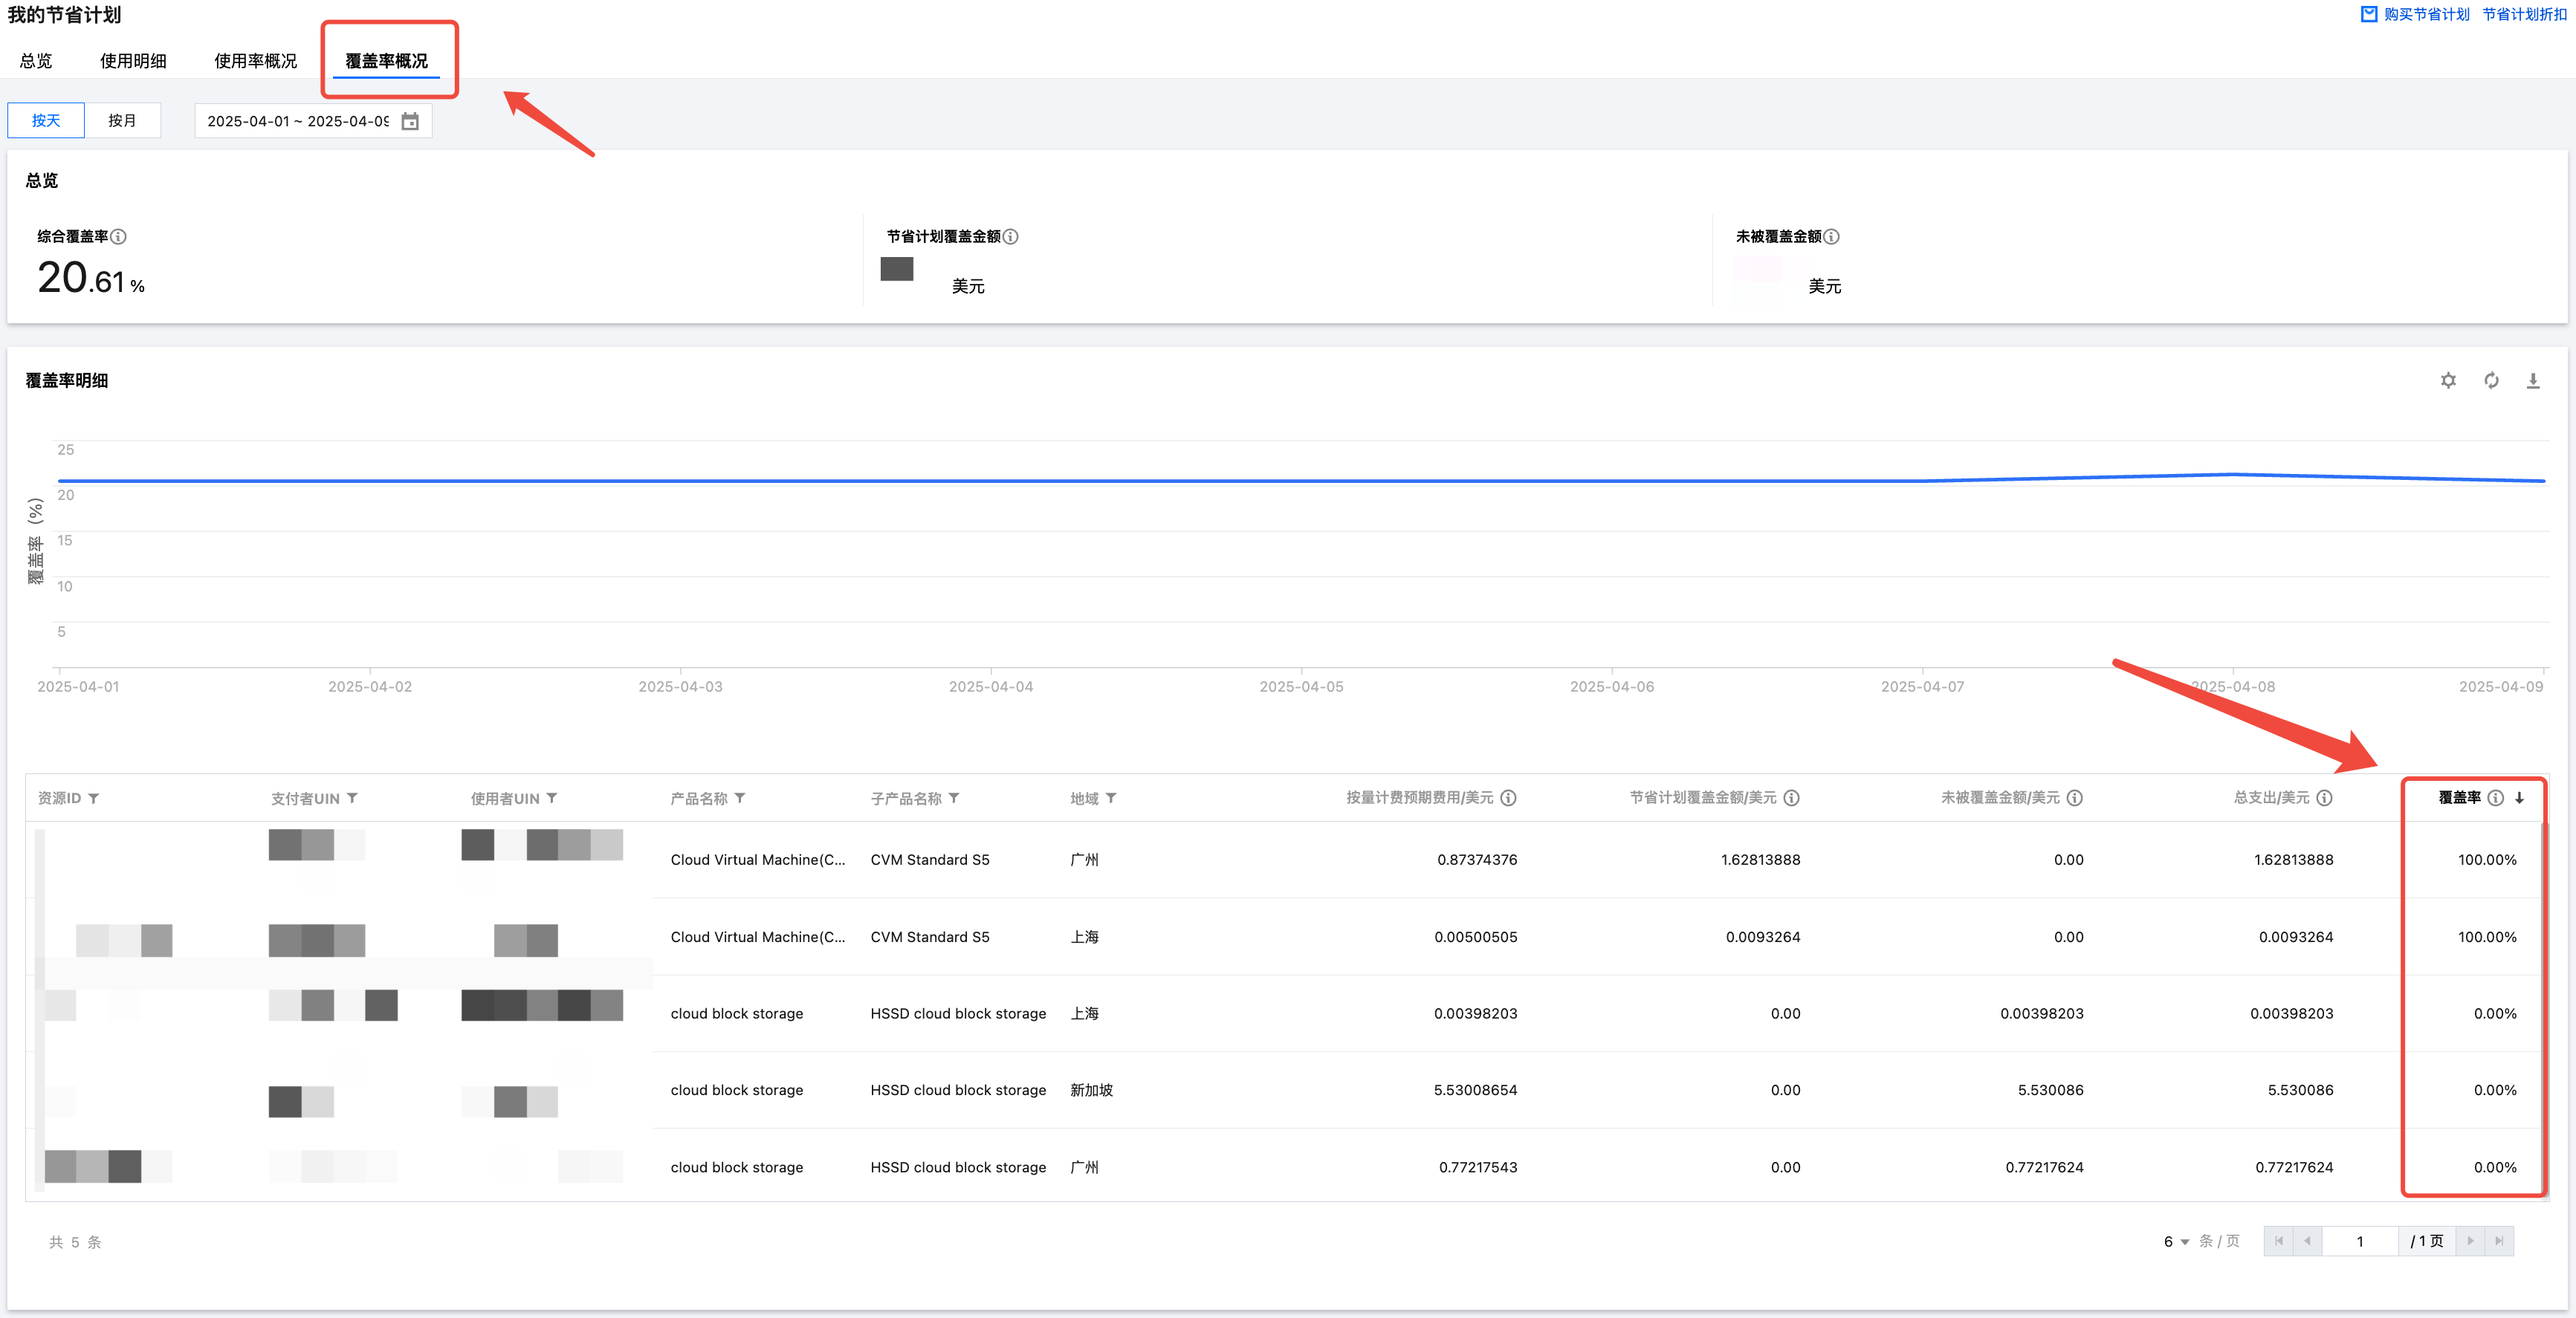The height and width of the screenshot is (1318, 2576).
Task: Switch view to 按月
Action: [122, 120]
